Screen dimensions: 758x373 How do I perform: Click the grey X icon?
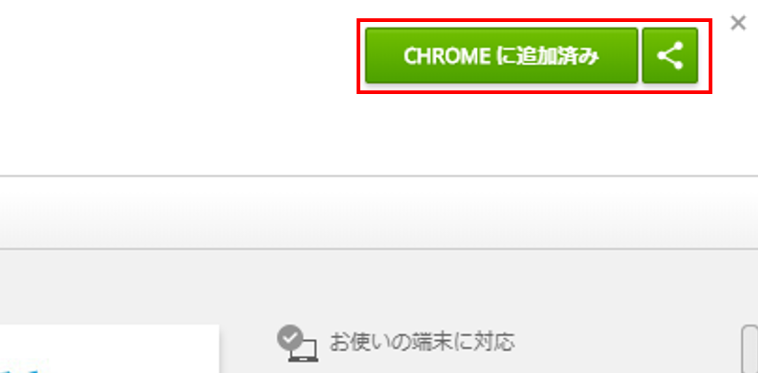pos(738,23)
